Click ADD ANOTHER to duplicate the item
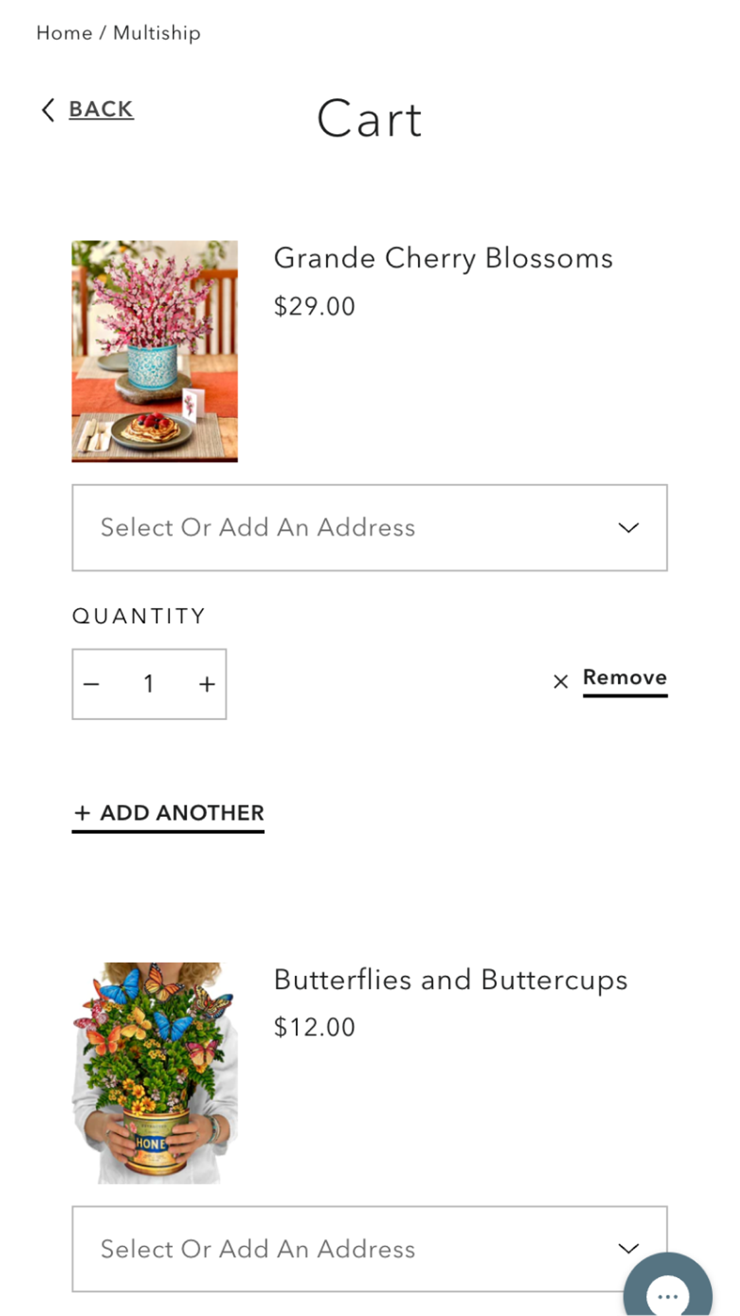740x1316 pixels. (168, 813)
